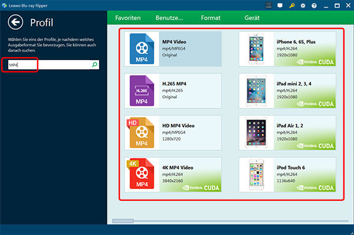Screen dimensions: 354x235
Task: Open settings gear in title bar
Action: (x=303, y=6)
